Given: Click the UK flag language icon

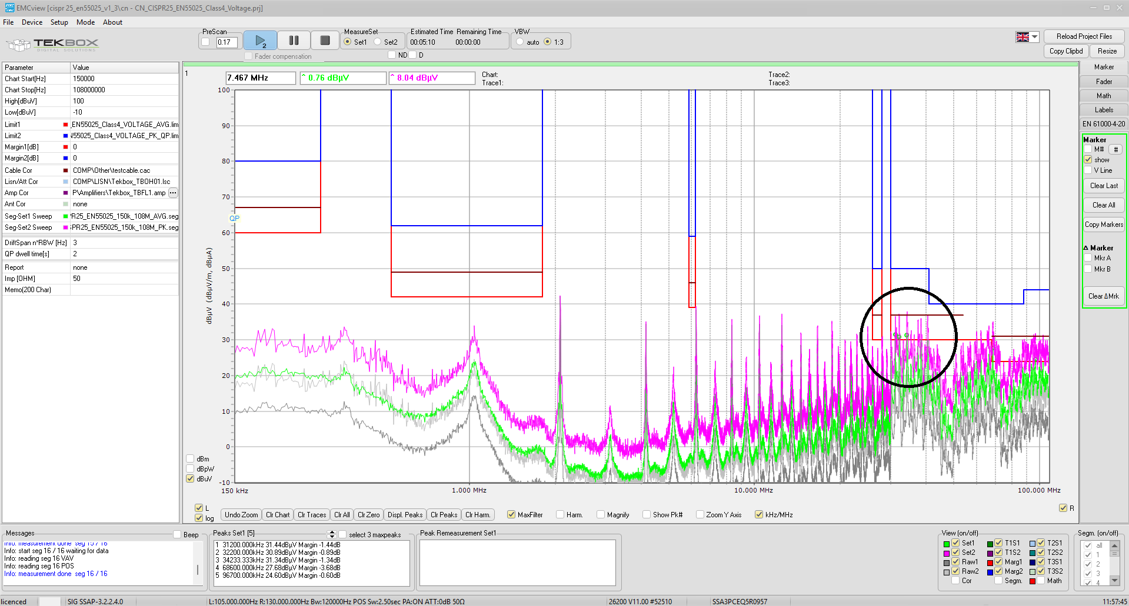Looking at the screenshot, I should point(1023,37).
